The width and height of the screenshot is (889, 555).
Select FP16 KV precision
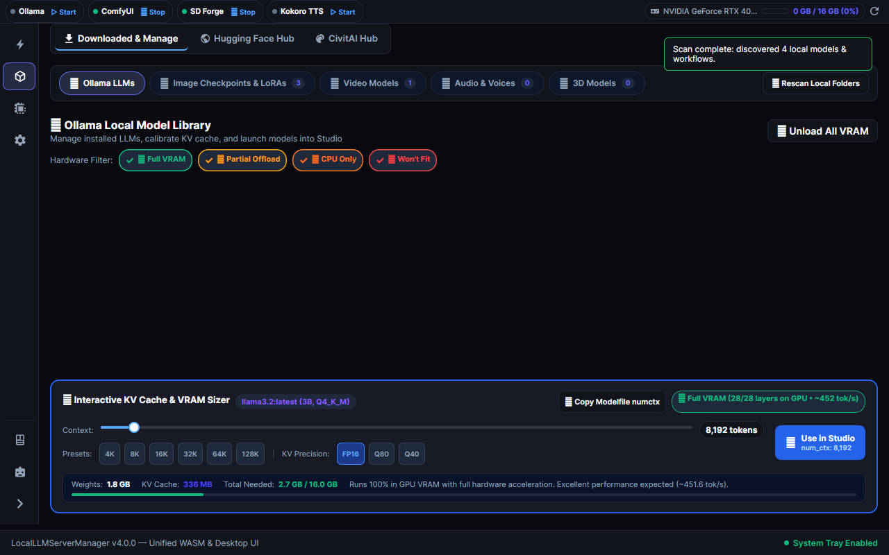(x=351, y=454)
